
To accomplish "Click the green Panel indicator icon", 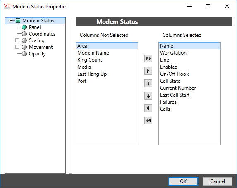I will [24, 27].
